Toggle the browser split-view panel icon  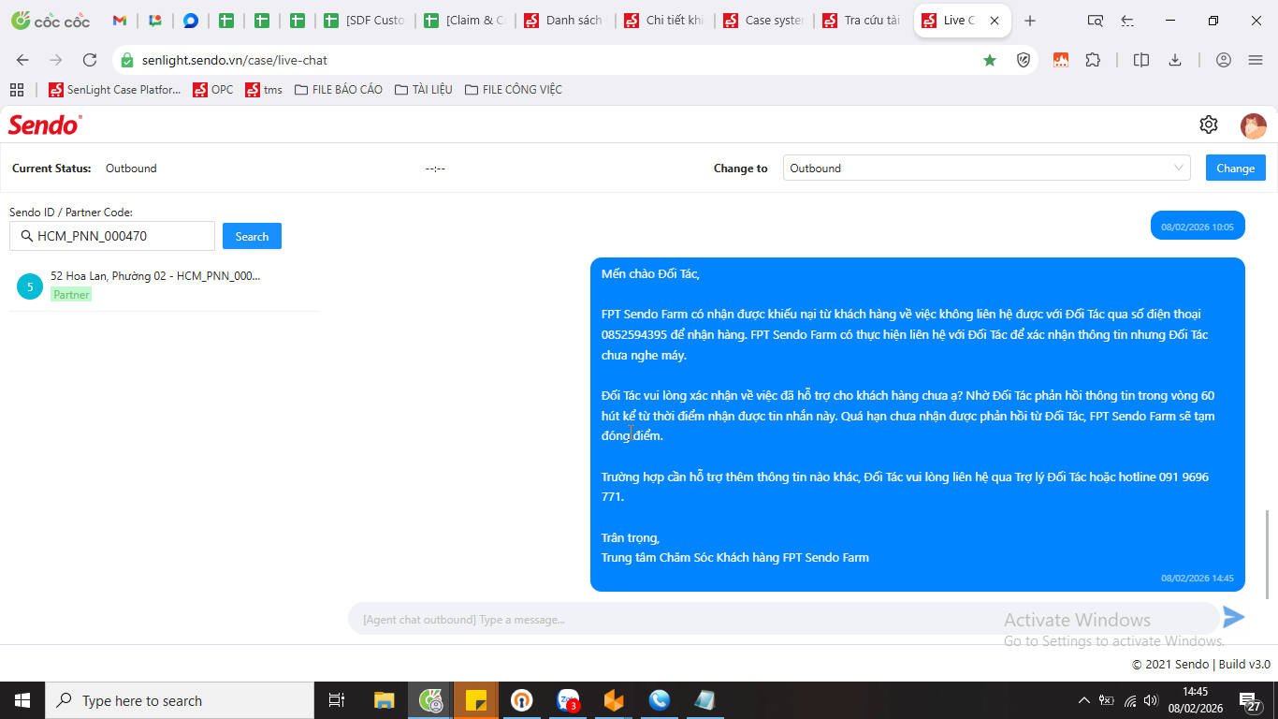click(1141, 60)
